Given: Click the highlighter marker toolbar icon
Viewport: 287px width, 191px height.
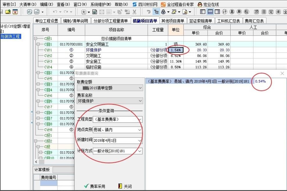Looking at the screenshot, I should [x=174, y=12].
